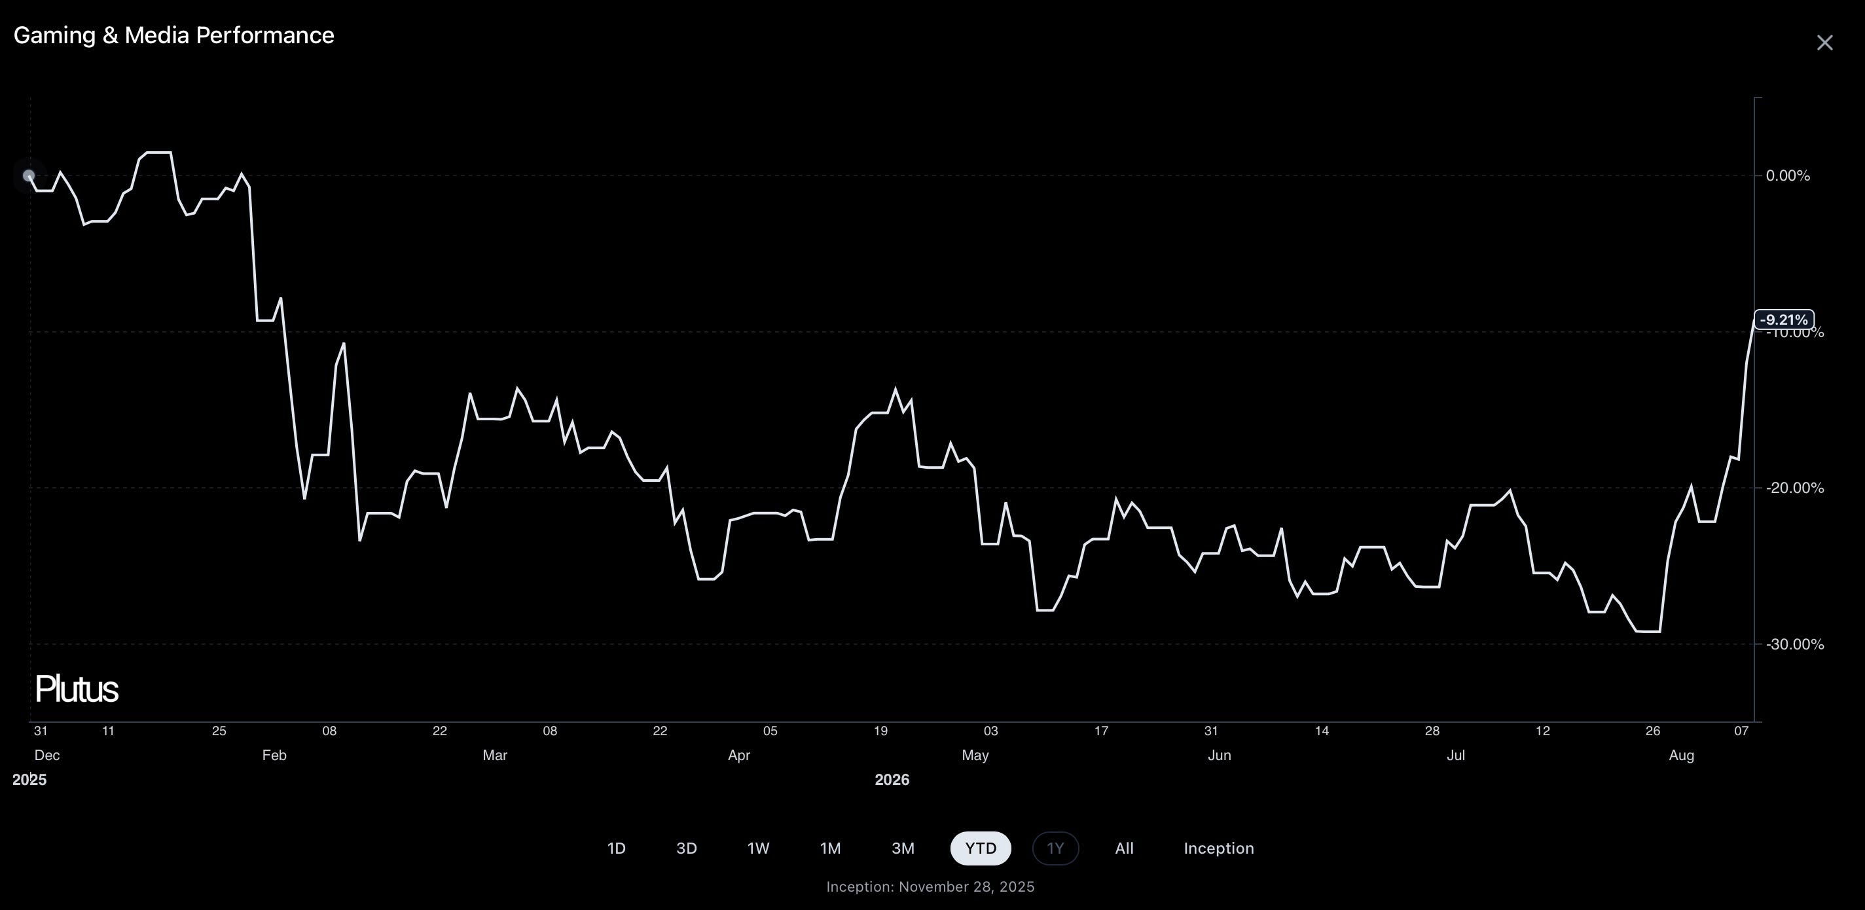Select the 3D time range
1865x910 pixels.
click(686, 848)
